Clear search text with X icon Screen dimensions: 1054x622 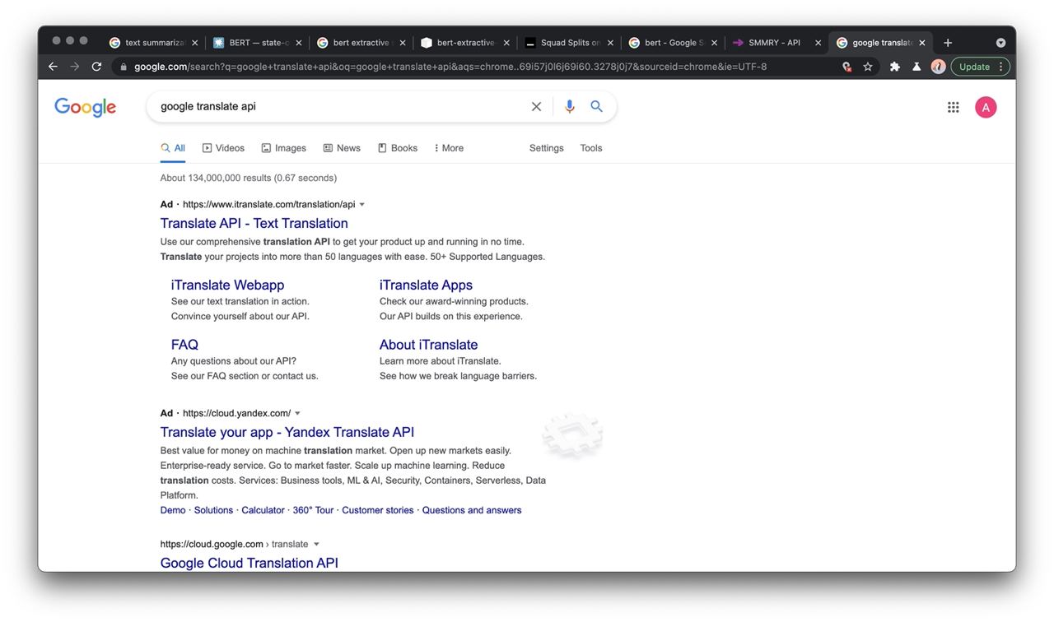click(536, 106)
